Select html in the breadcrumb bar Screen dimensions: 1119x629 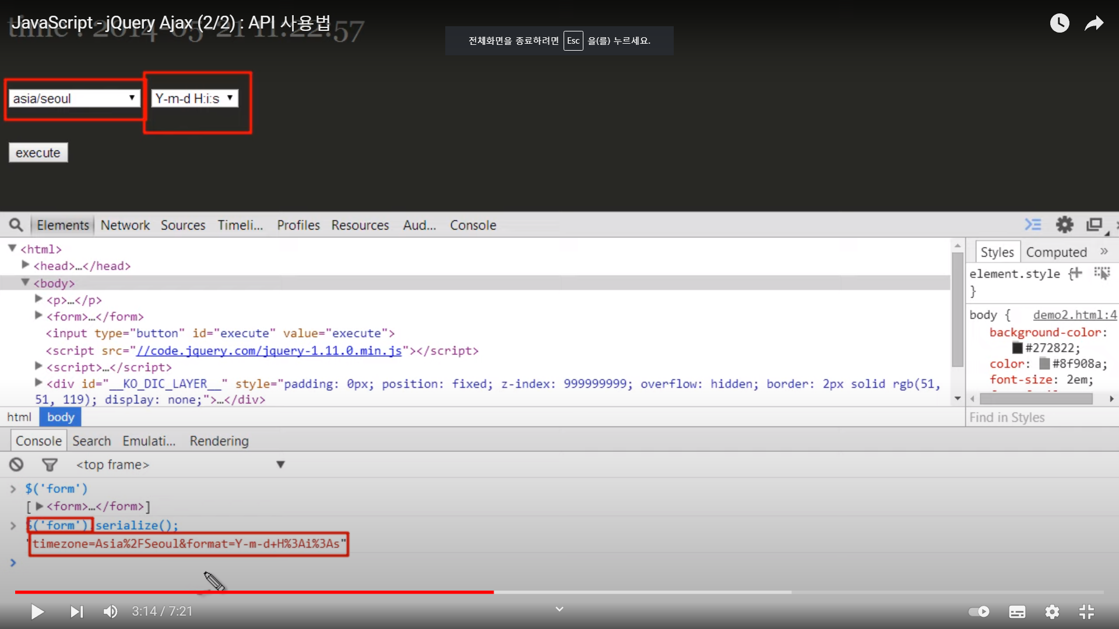coord(19,417)
